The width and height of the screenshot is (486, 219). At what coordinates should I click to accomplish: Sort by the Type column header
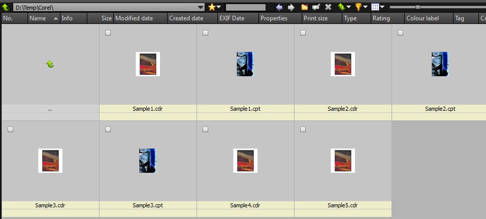[357, 18]
